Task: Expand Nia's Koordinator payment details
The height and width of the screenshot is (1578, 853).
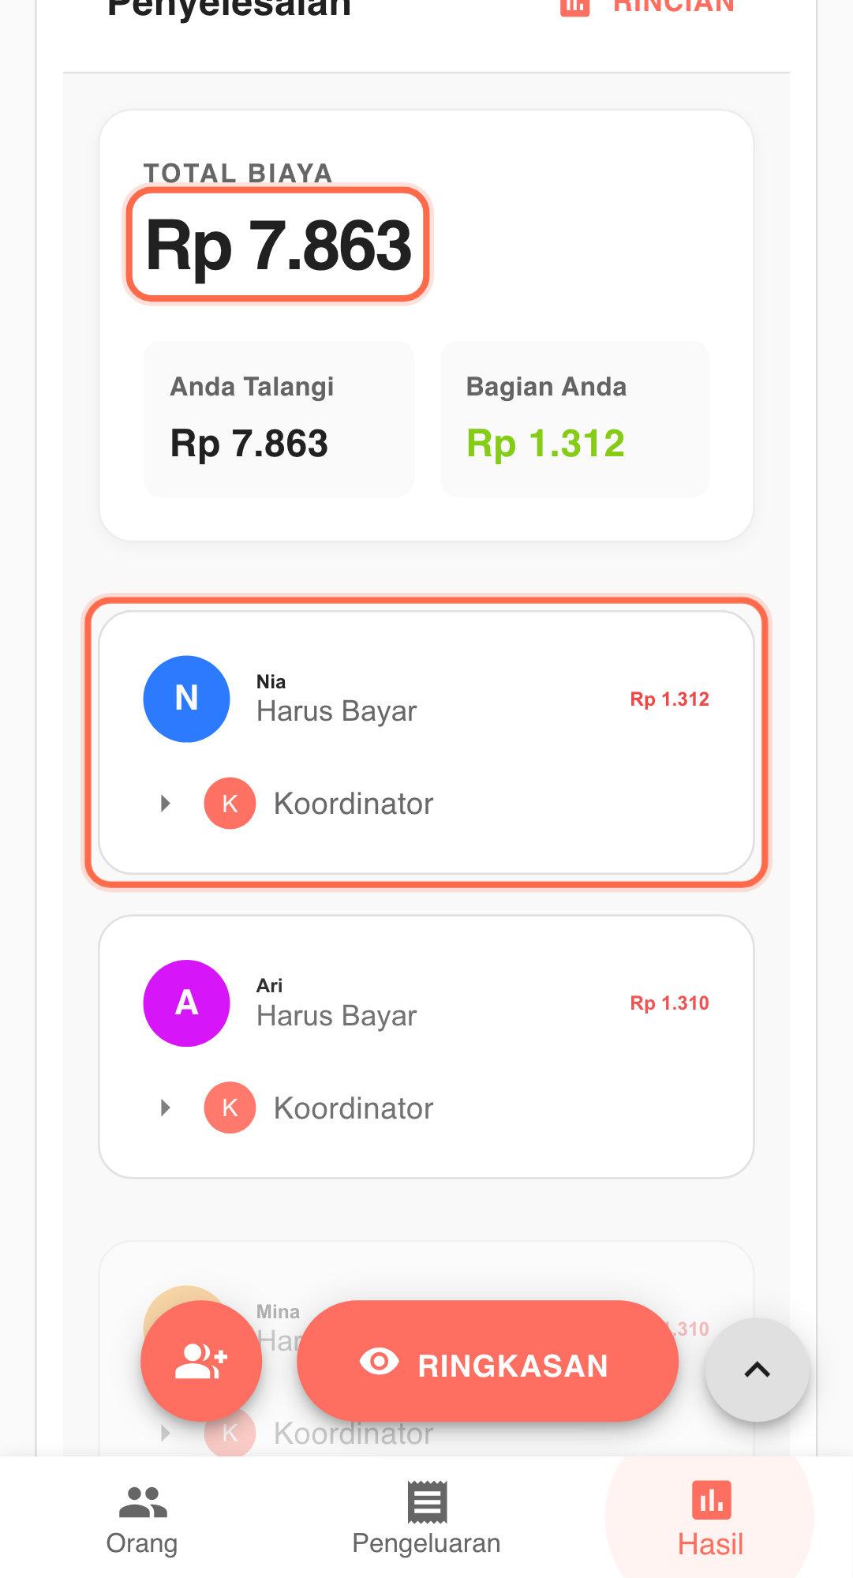Action: 166,804
